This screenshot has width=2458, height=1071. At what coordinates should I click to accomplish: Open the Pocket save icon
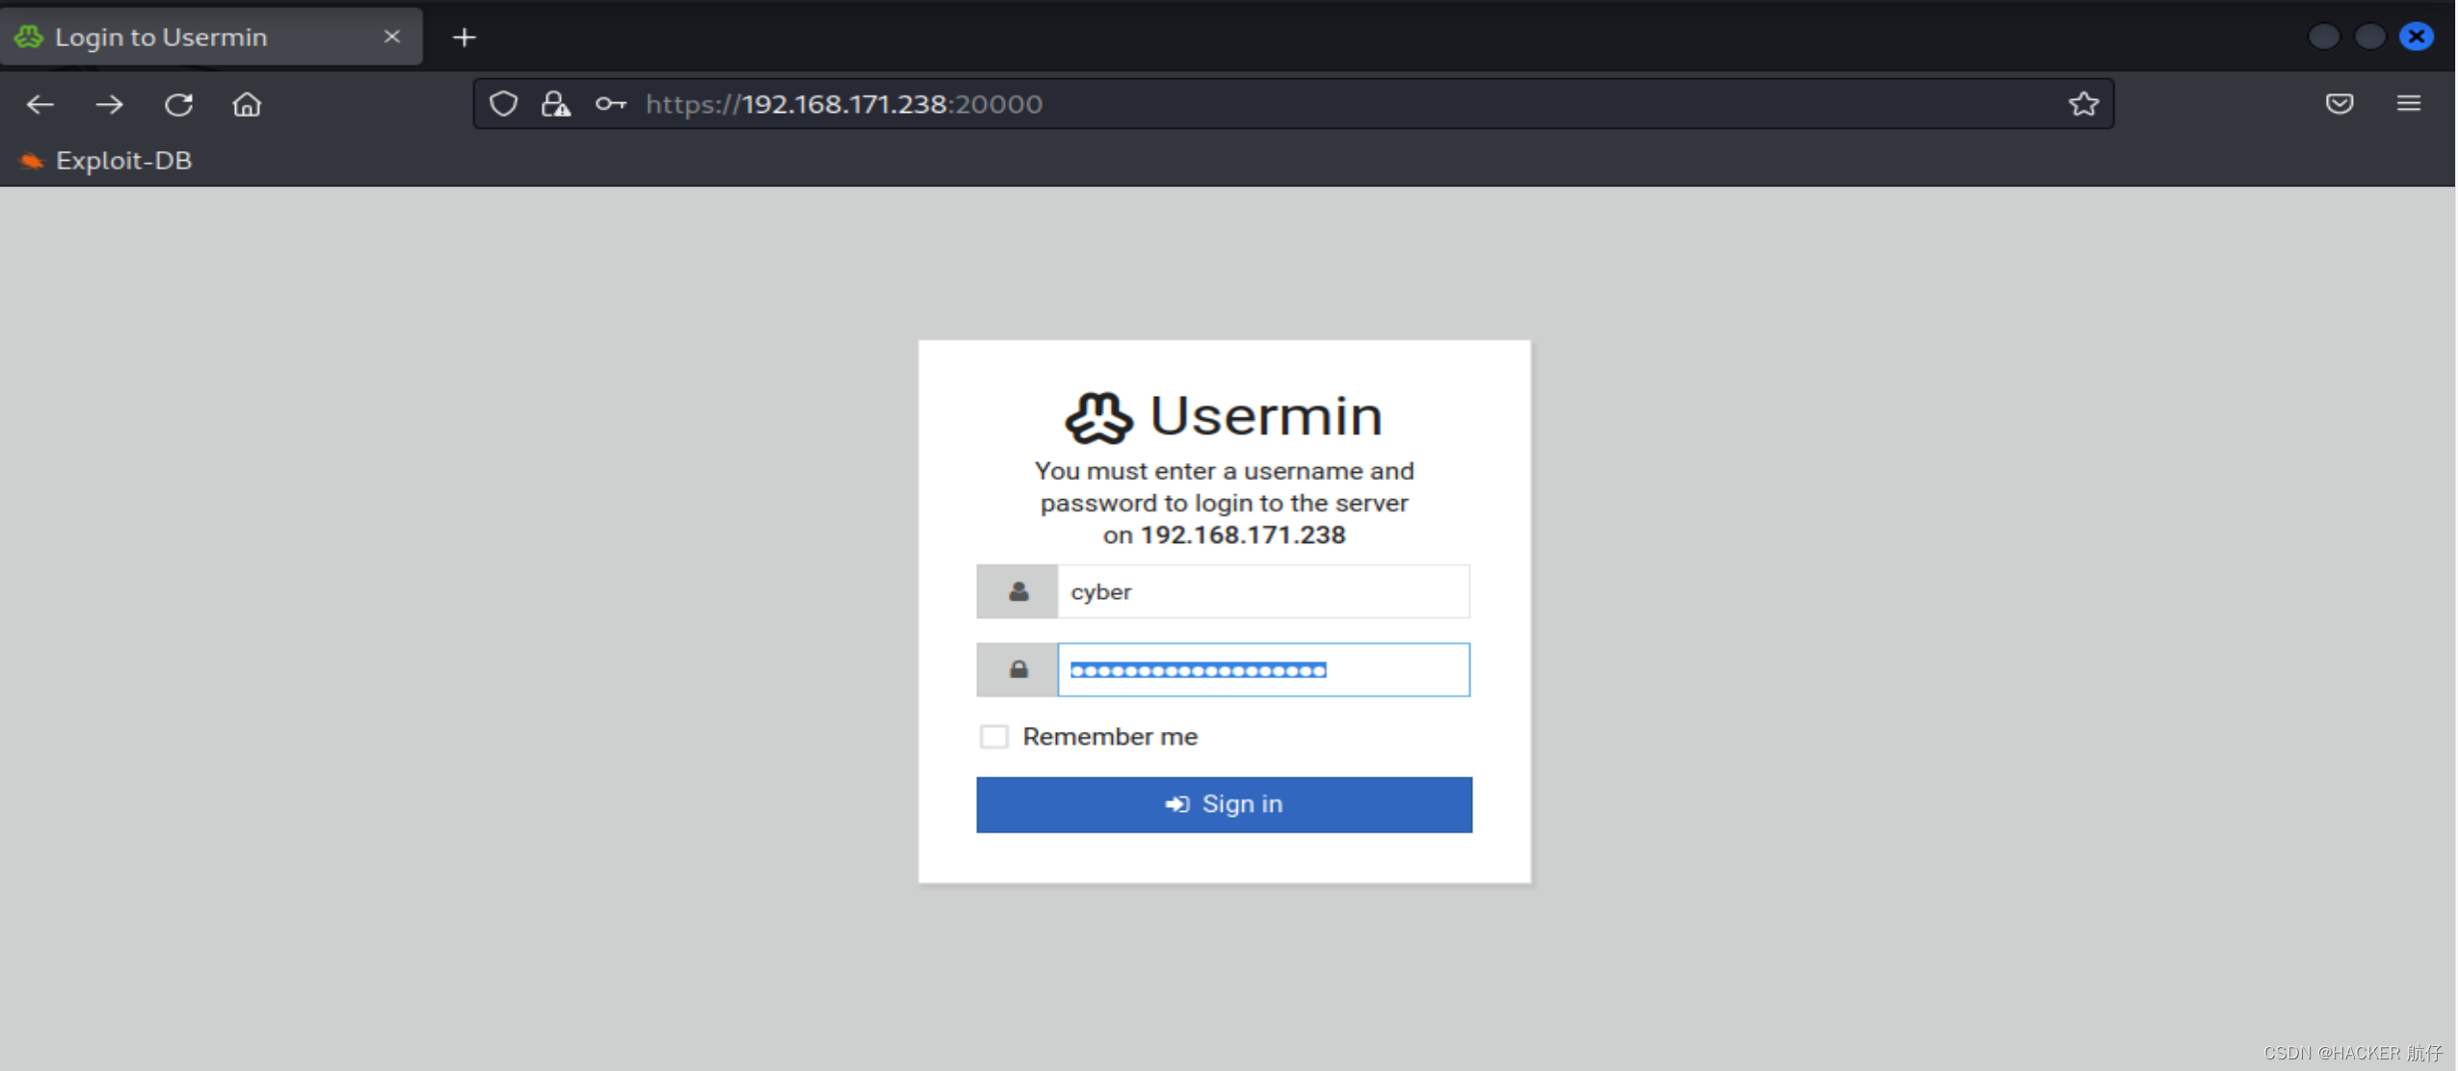2339,104
